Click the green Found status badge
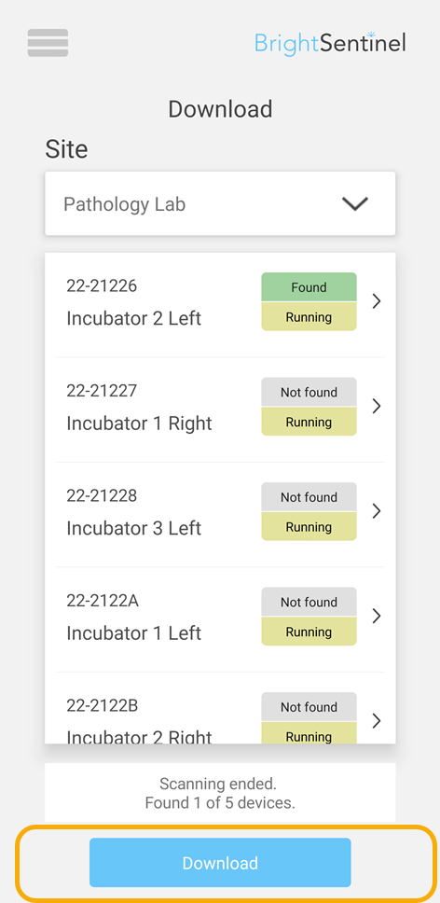Viewport: 440px width, 903px height. point(309,287)
